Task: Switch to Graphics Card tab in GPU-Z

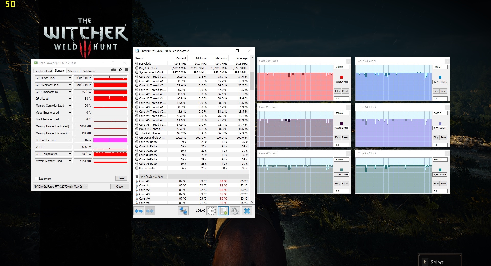Action: point(43,71)
